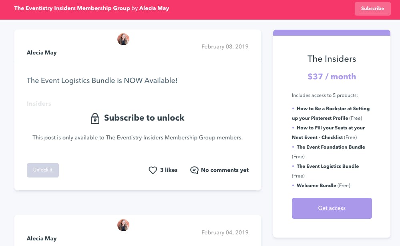Open Pinterest Profile Rockstar product link

point(331,113)
